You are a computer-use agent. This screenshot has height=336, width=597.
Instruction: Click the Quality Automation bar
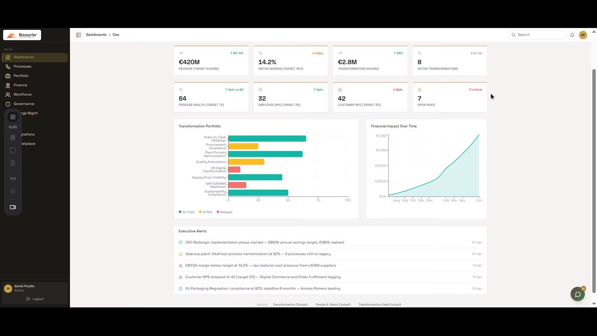pyautogui.click(x=246, y=162)
